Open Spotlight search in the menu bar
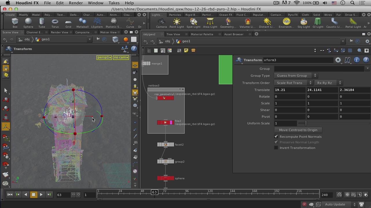Image resolution: width=371 pixels, height=208 pixels. coord(352,3)
